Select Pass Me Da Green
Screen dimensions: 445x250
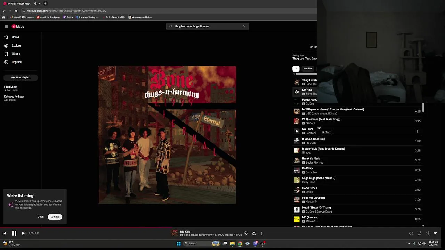click(x=358, y=200)
